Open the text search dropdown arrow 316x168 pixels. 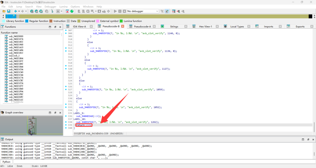pyautogui.click(x=62, y=11)
